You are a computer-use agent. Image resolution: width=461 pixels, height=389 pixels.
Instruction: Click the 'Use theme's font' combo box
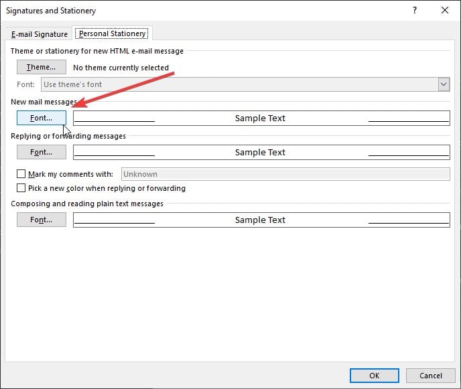[x=239, y=84]
